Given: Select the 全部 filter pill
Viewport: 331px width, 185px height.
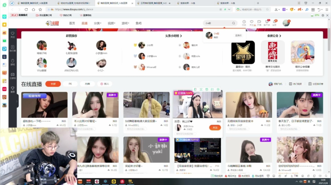Looking at the screenshot, I should click(53, 84).
